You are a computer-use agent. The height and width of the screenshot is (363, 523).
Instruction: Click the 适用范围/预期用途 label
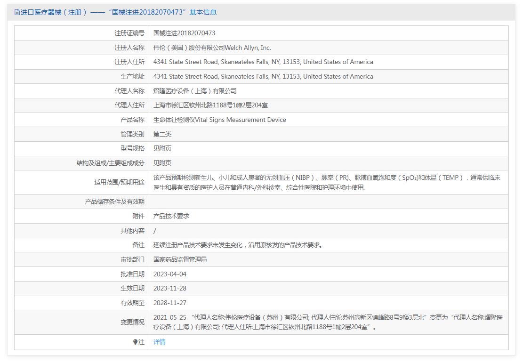pyautogui.click(x=120, y=183)
